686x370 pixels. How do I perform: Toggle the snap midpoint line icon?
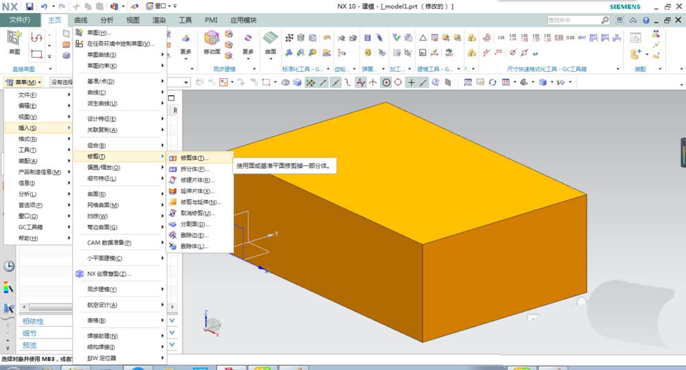(335, 82)
